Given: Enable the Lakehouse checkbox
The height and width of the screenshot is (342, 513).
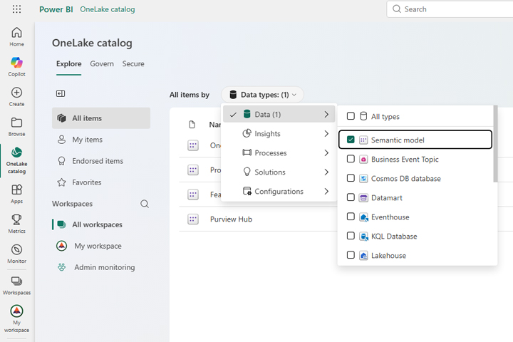Looking at the screenshot, I should [351, 255].
